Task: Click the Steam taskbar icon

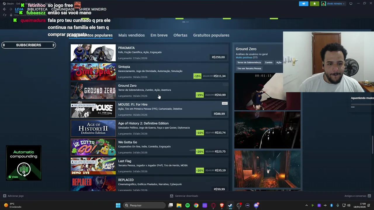Action: click(x=230, y=205)
